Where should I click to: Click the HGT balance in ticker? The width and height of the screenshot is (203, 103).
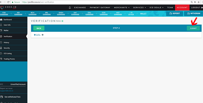[118, 14]
